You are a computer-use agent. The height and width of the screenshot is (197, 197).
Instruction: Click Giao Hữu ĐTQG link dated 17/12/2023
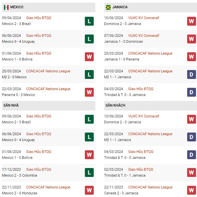pos(38,169)
